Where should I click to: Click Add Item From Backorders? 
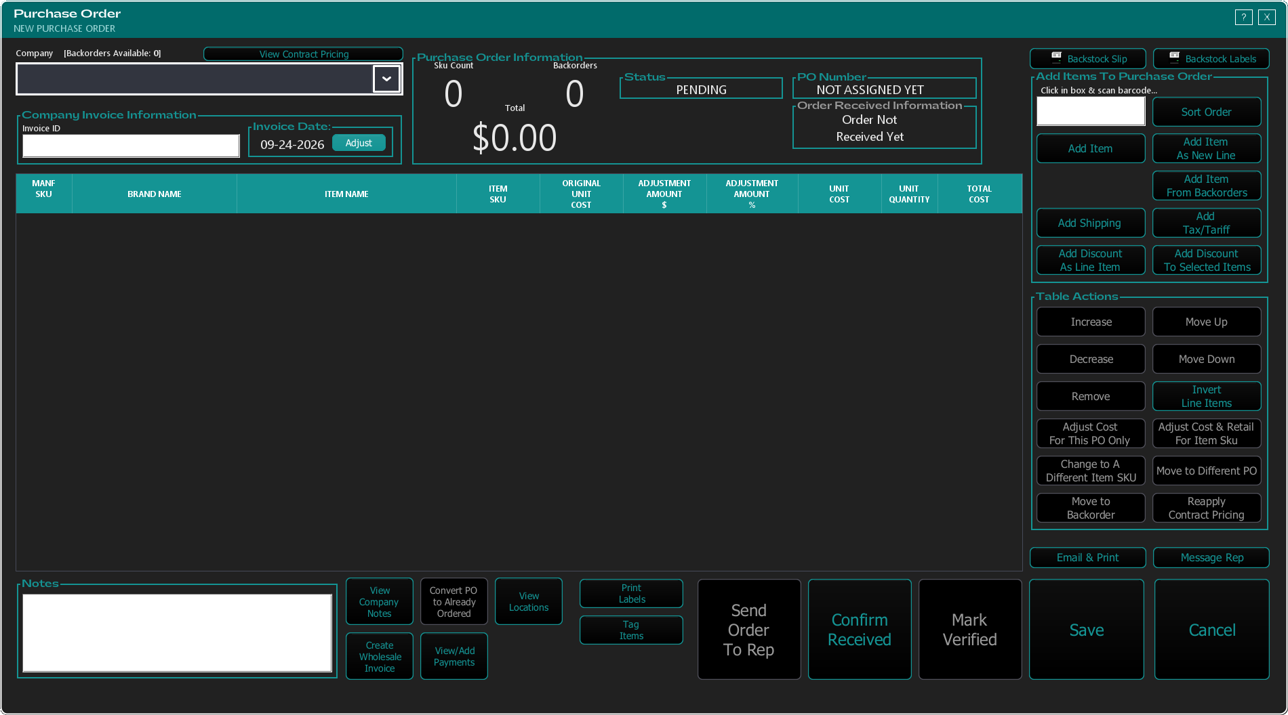[x=1207, y=186]
